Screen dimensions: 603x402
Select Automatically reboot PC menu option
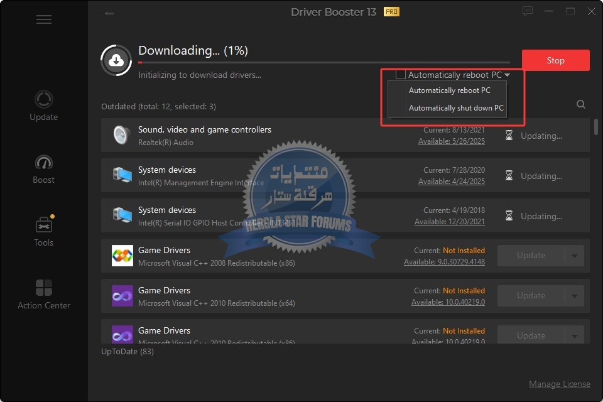coord(449,90)
